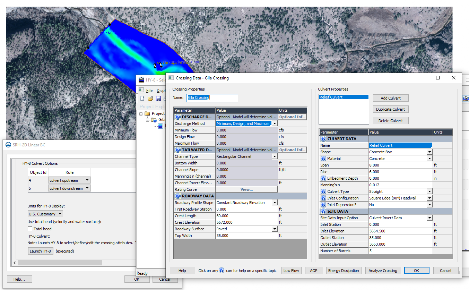
Task: Click OK in the Crossing Data dialog
Action: pyautogui.click(x=417, y=271)
